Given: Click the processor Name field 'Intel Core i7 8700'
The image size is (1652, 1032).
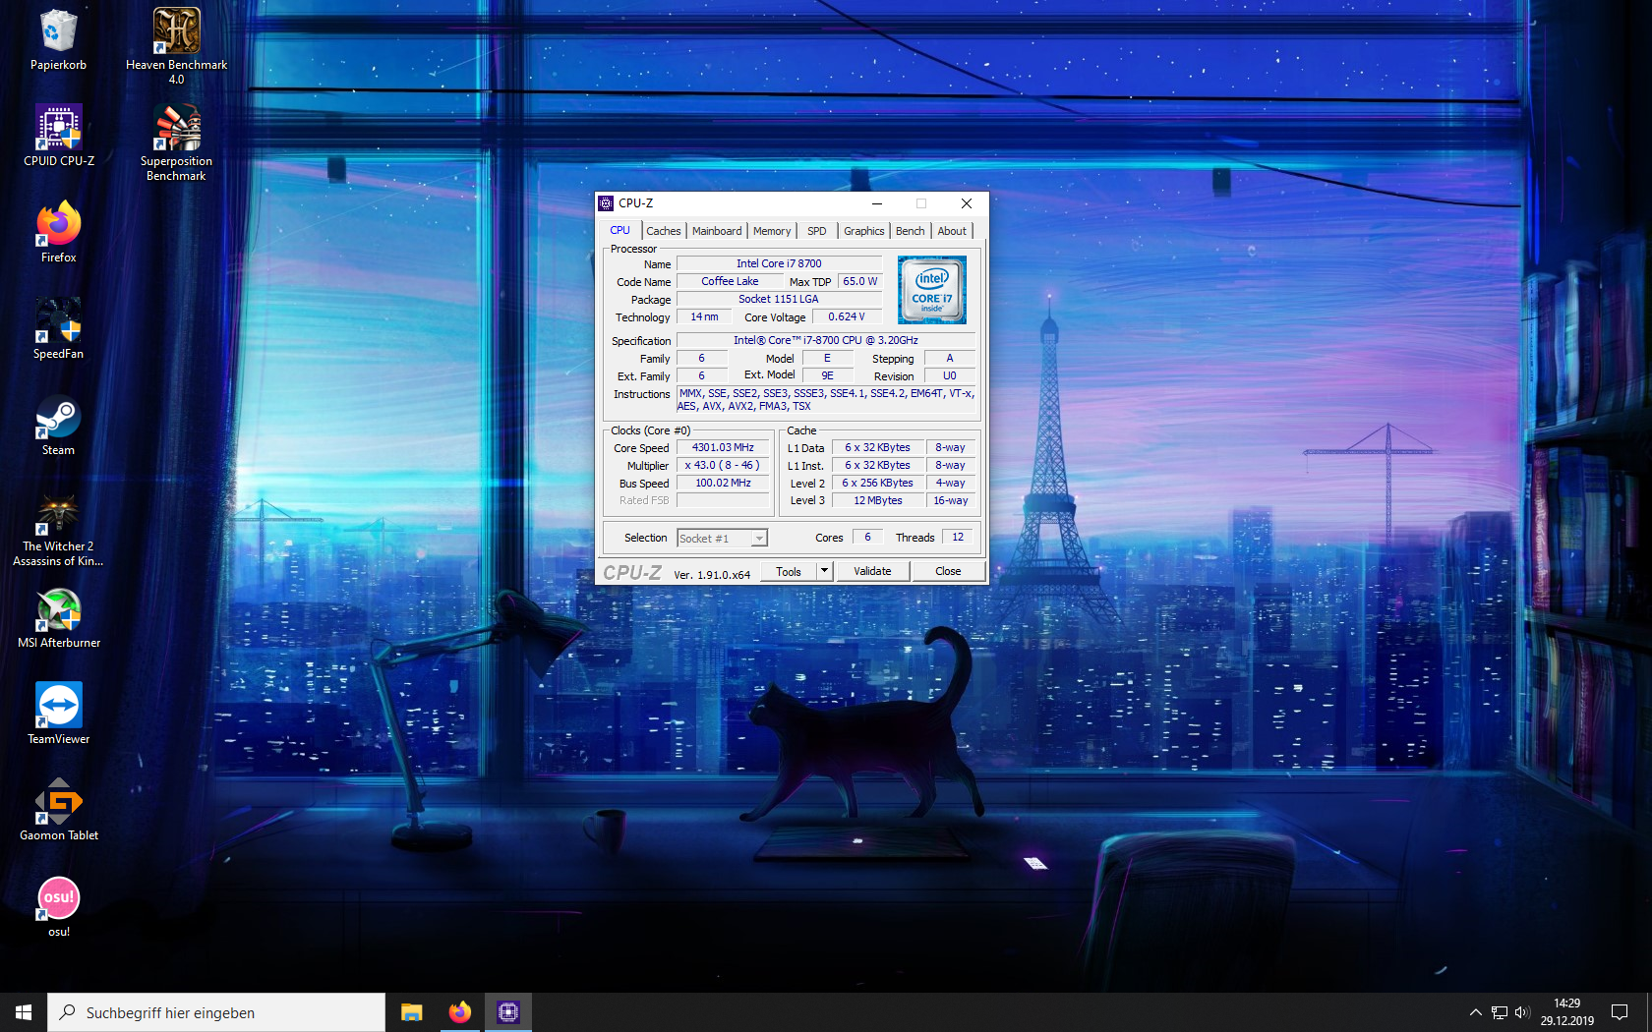Looking at the screenshot, I should pyautogui.click(x=779, y=263).
